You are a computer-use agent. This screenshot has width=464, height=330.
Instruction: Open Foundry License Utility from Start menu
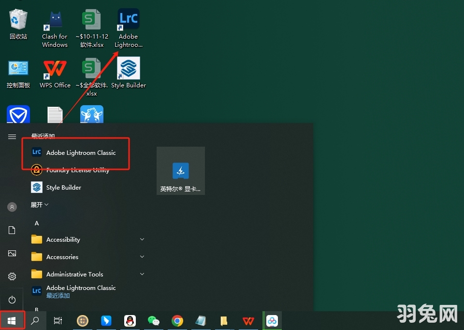click(x=77, y=170)
